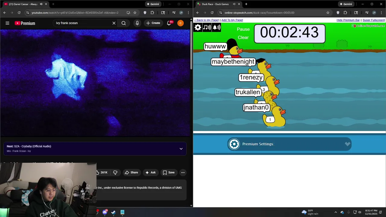
Task: Click the YouTube video player
Action: pos(95,83)
